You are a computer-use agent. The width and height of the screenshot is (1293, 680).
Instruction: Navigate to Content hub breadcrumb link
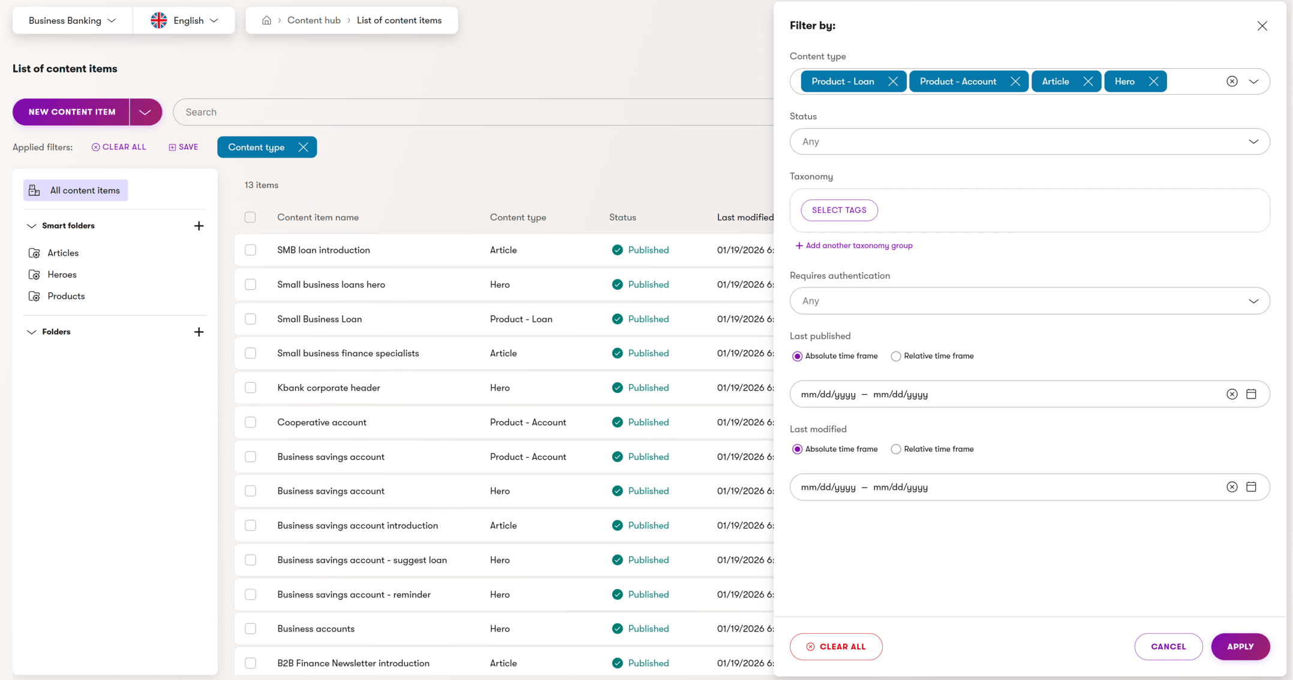[x=314, y=20]
